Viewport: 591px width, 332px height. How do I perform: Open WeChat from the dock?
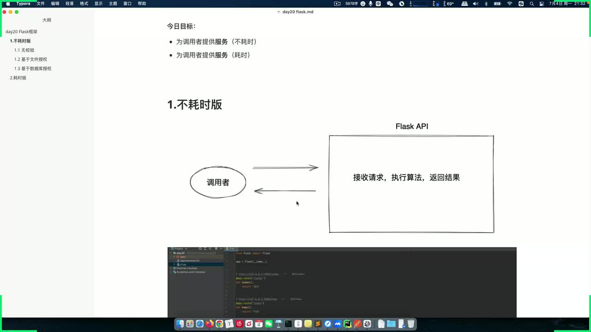tap(269, 324)
